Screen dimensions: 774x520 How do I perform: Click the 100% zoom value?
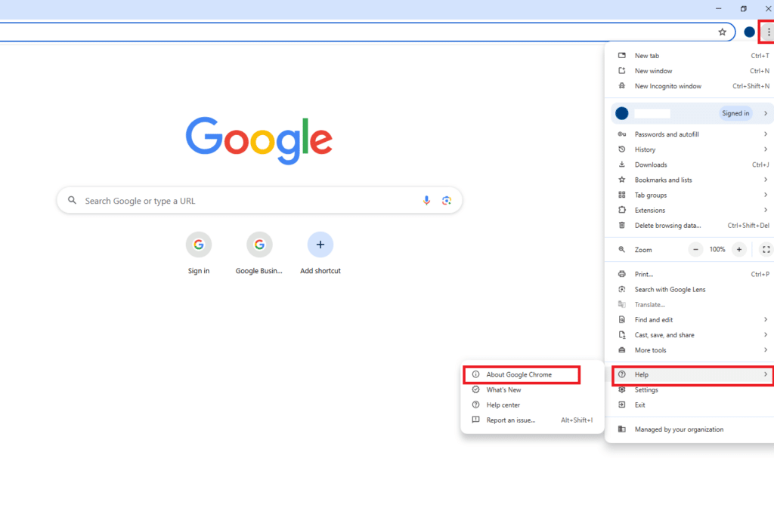click(x=717, y=249)
